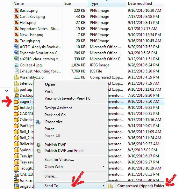Image resolution: width=179 pixels, height=189 pixels.
Task: Click the AOTC Analysis Book Word icon
Action: (17, 47)
